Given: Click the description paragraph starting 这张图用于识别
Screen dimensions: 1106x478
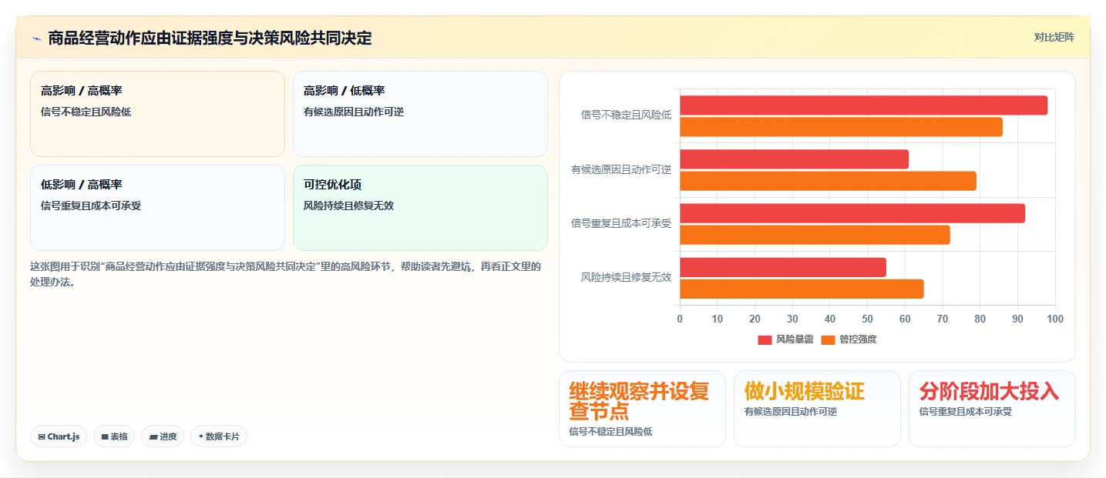Looking at the screenshot, I should (286, 275).
